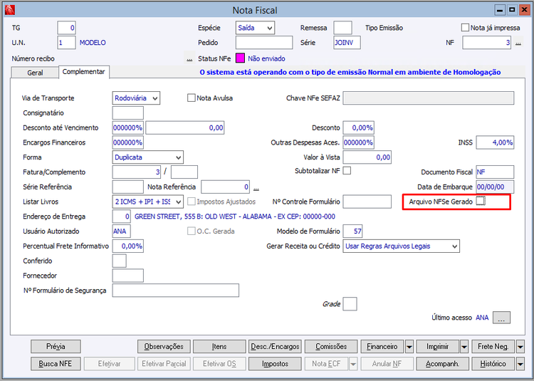Viewport: 534px width, 381px height.
Task: Expand the Frete Neg. button arrow
Action: click(x=520, y=347)
